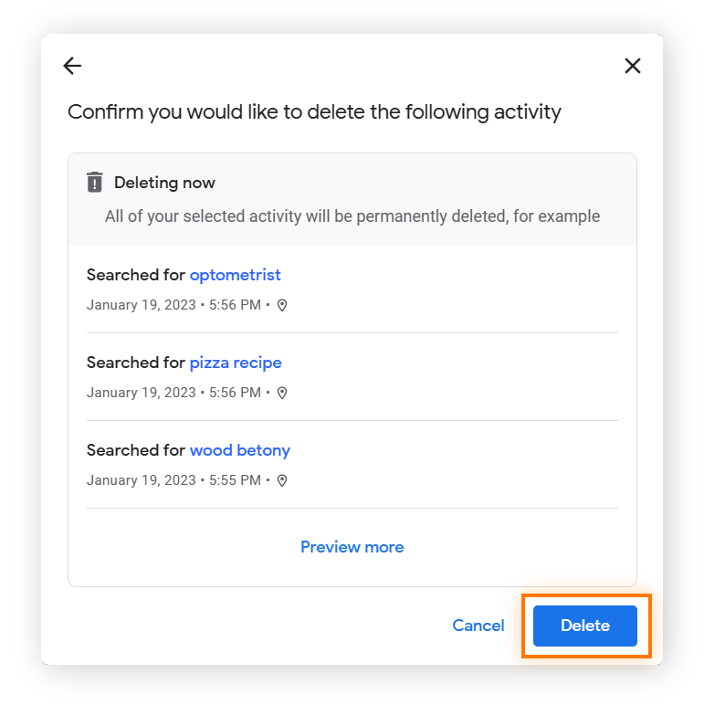Open the wood betony search link
The height and width of the screenshot is (705, 704).
point(240,450)
